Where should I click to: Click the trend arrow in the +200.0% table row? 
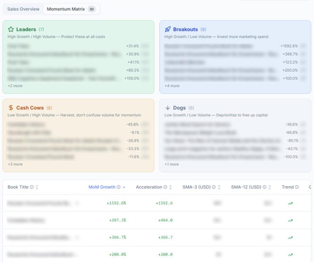tap(290, 255)
